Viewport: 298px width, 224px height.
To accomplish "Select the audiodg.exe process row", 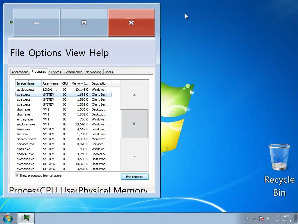I will coord(63,90).
